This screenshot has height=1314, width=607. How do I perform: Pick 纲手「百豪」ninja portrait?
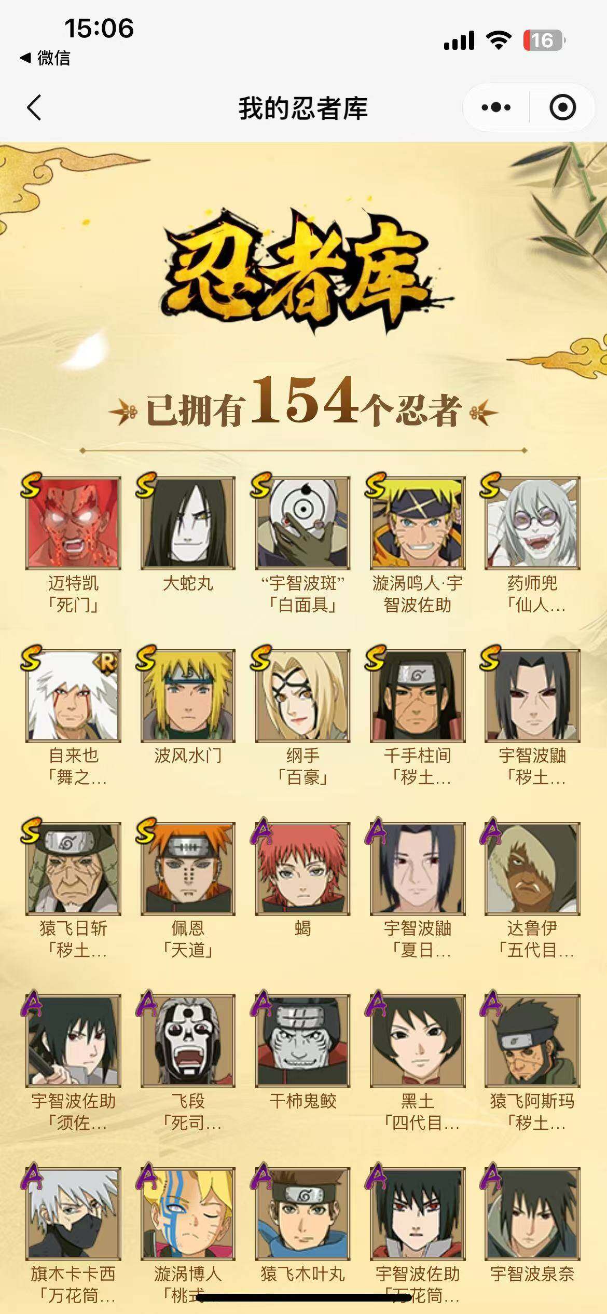pos(302,696)
